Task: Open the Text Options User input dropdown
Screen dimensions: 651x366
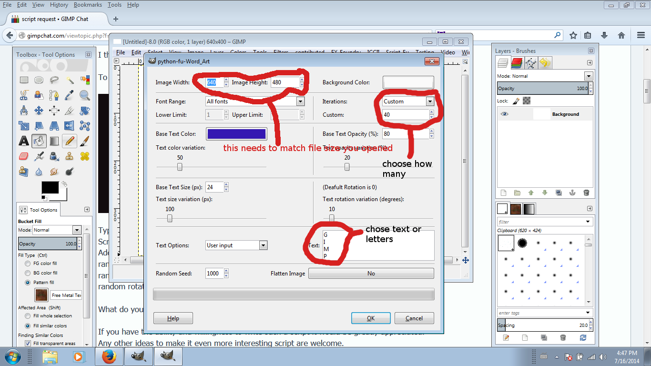Action: pos(236,245)
